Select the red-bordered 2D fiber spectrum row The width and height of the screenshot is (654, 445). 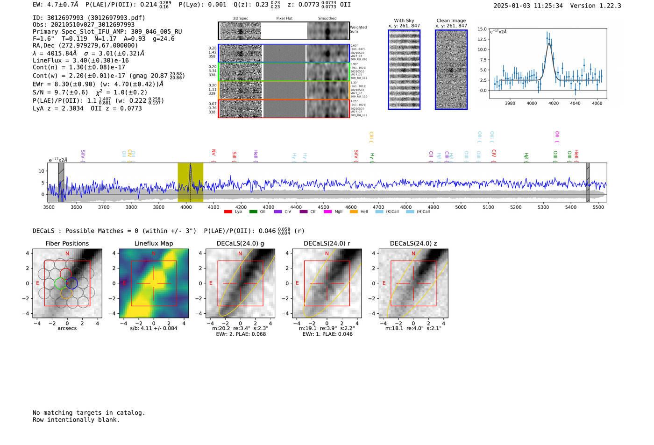pyautogui.click(x=284, y=109)
